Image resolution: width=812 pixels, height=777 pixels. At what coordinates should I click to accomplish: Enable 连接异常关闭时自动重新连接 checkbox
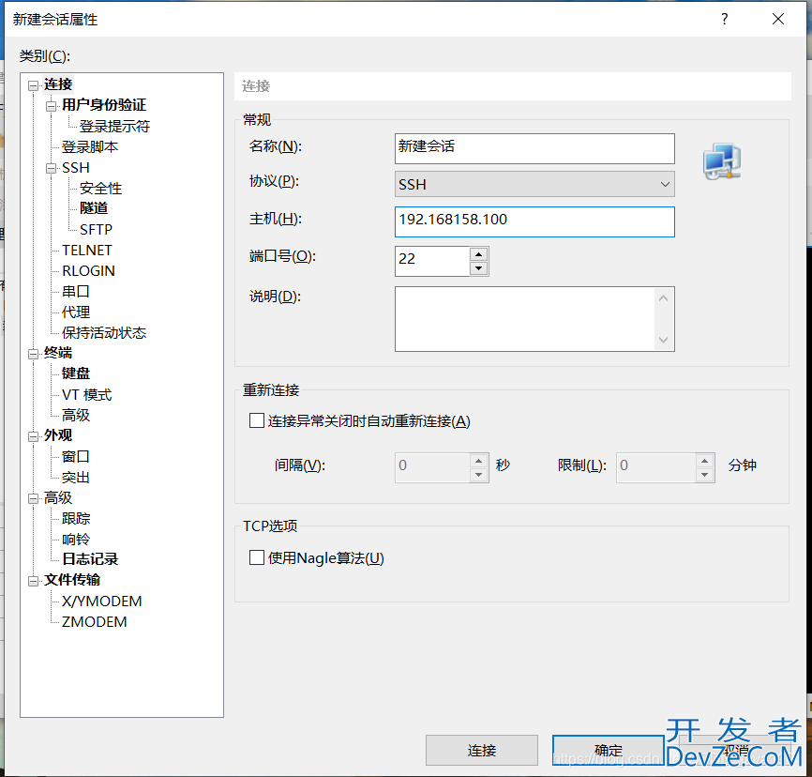coord(257,420)
